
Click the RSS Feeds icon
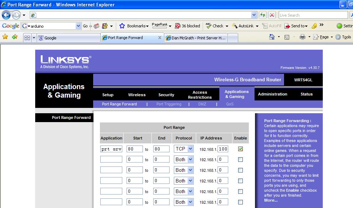(x=287, y=37)
